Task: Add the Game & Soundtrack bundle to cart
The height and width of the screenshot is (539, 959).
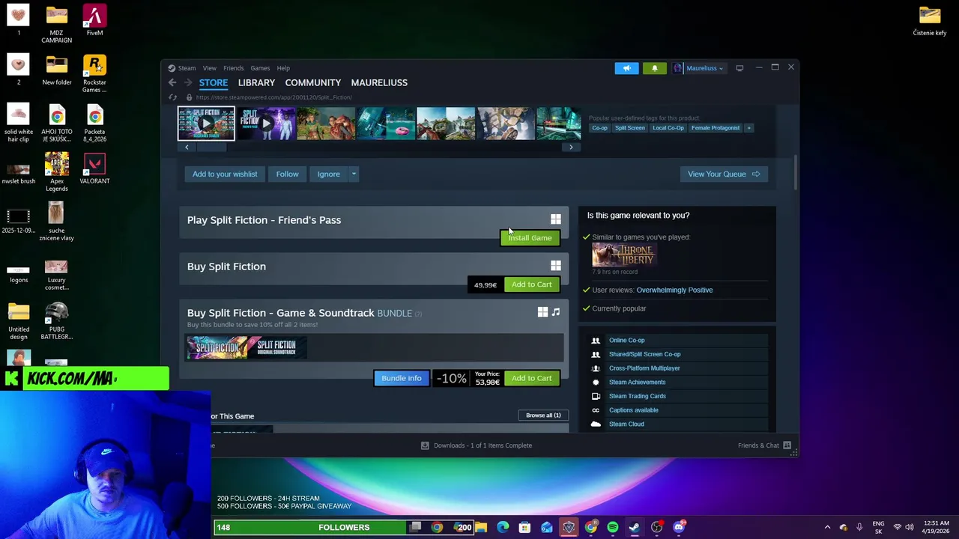Action: point(531,378)
